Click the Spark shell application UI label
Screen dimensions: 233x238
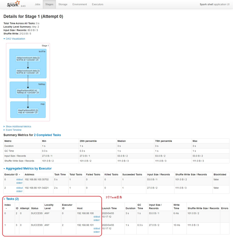pyautogui.click(x=215, y=4)
